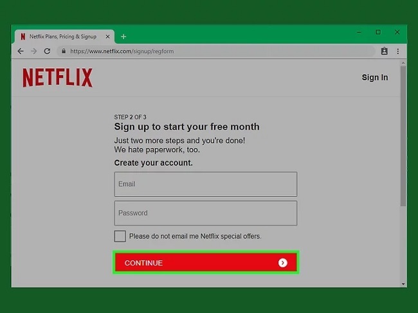Open the Chrome profile icon

[385, 51]
